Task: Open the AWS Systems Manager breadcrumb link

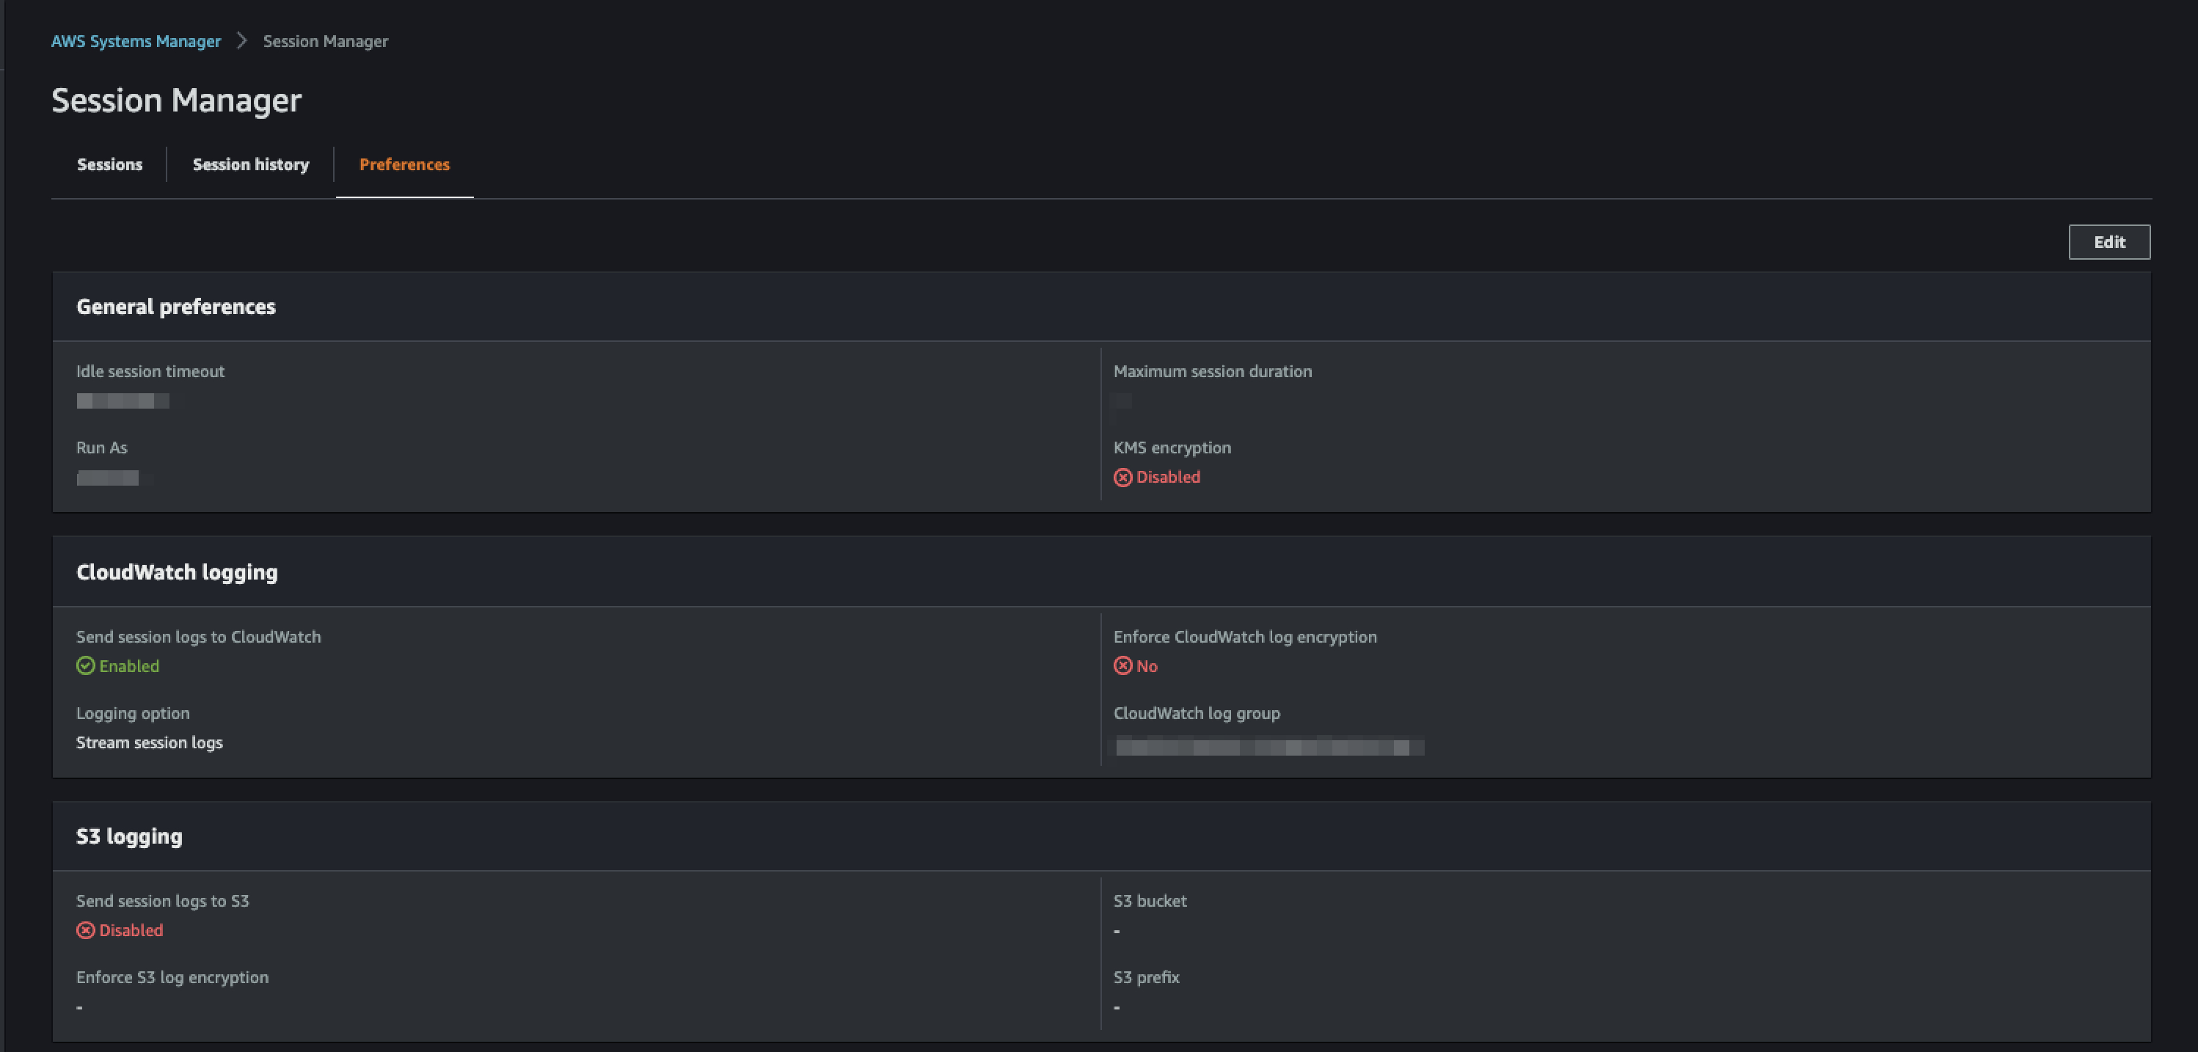Action: (136, 41)
